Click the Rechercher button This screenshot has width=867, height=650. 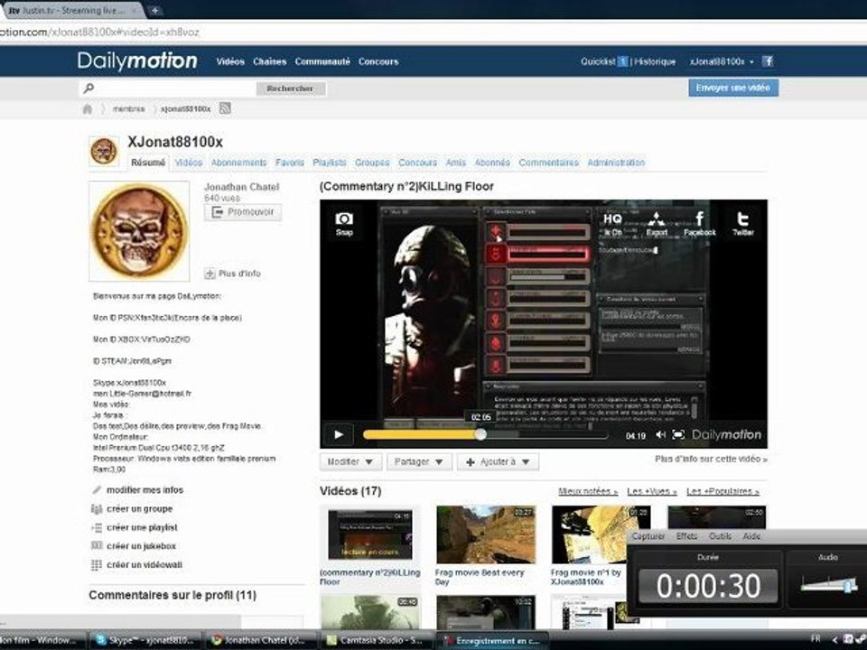point(290,88)
